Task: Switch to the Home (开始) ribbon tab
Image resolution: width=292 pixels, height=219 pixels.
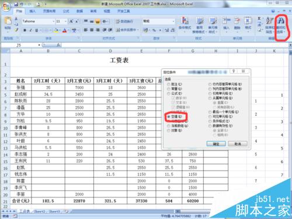Action: [x=19, y=11]
